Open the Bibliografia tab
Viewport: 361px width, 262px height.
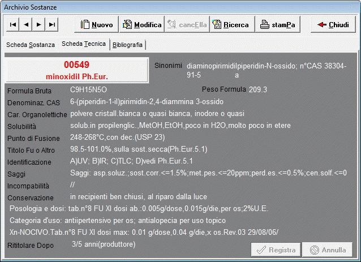coord(127,45)
